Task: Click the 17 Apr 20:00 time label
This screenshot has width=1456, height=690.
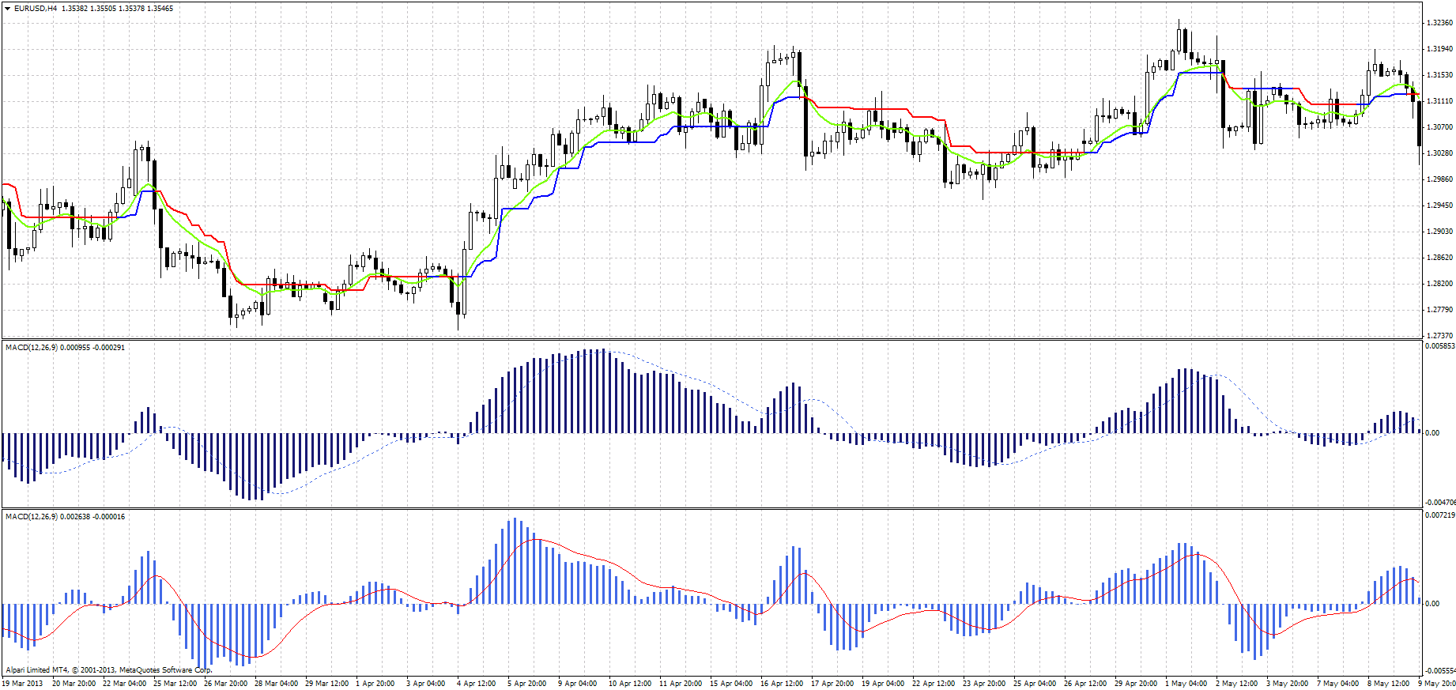Action: [832, 684]
